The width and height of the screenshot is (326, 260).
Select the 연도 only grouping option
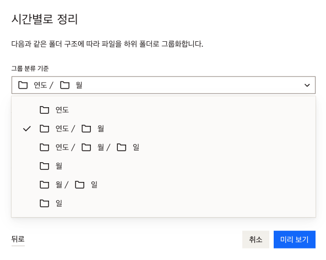[164, 110]
